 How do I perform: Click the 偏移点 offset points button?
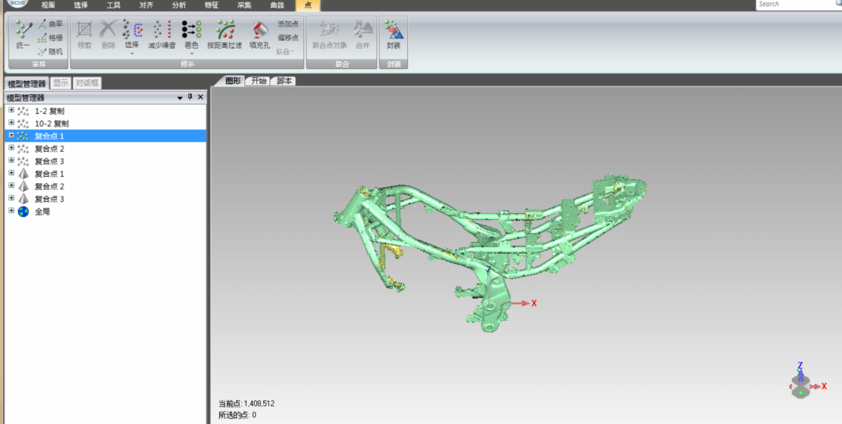pos(287,38)
